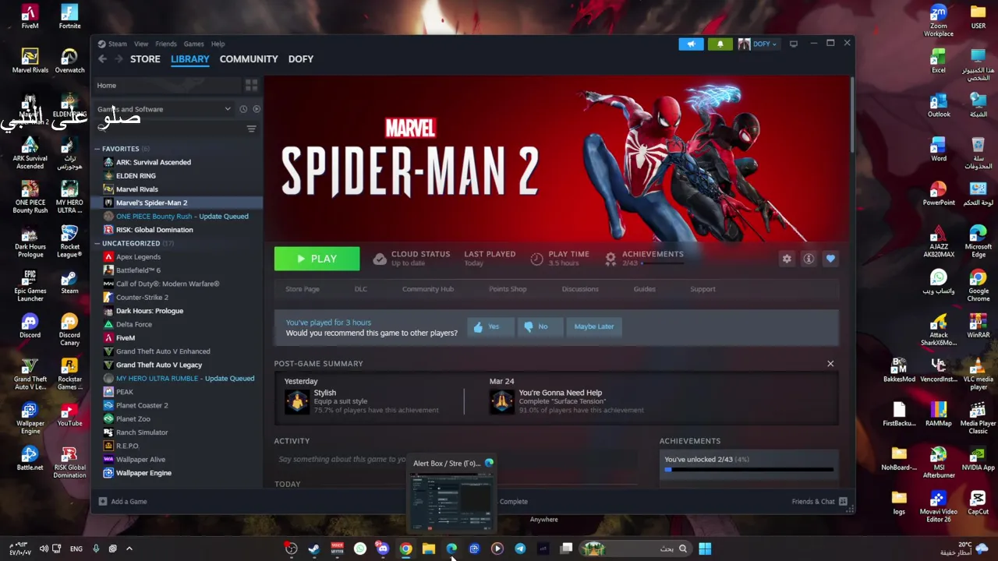Open the Stylish achievement icon
Viewport: 998px width, 561px height.
pos(297,401)
